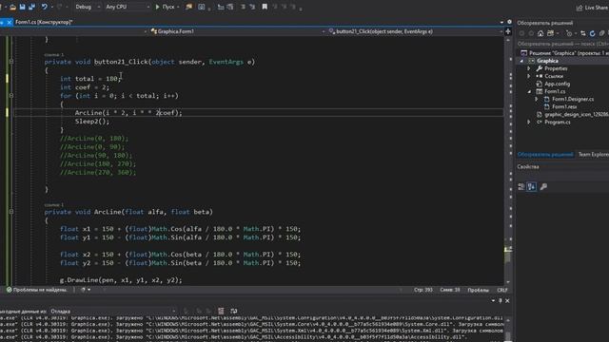Comment out selected lines icon
The width and height of the screenshot is (609, 342).
click(244, 7)
